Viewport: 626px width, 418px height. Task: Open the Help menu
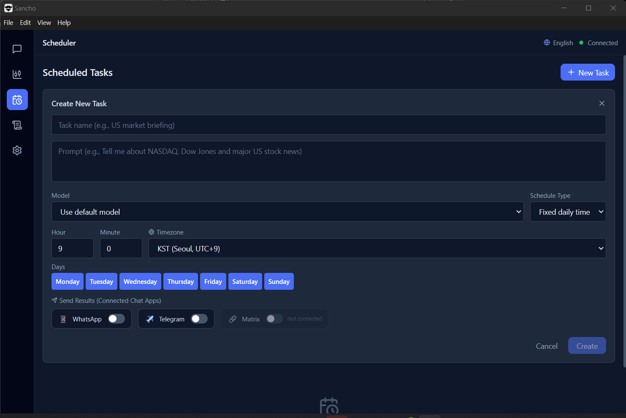click(64, 23)
